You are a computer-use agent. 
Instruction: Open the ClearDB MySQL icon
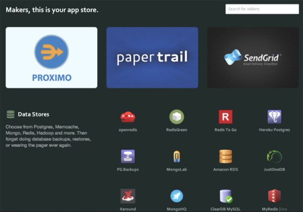click(x=226, y=196)
